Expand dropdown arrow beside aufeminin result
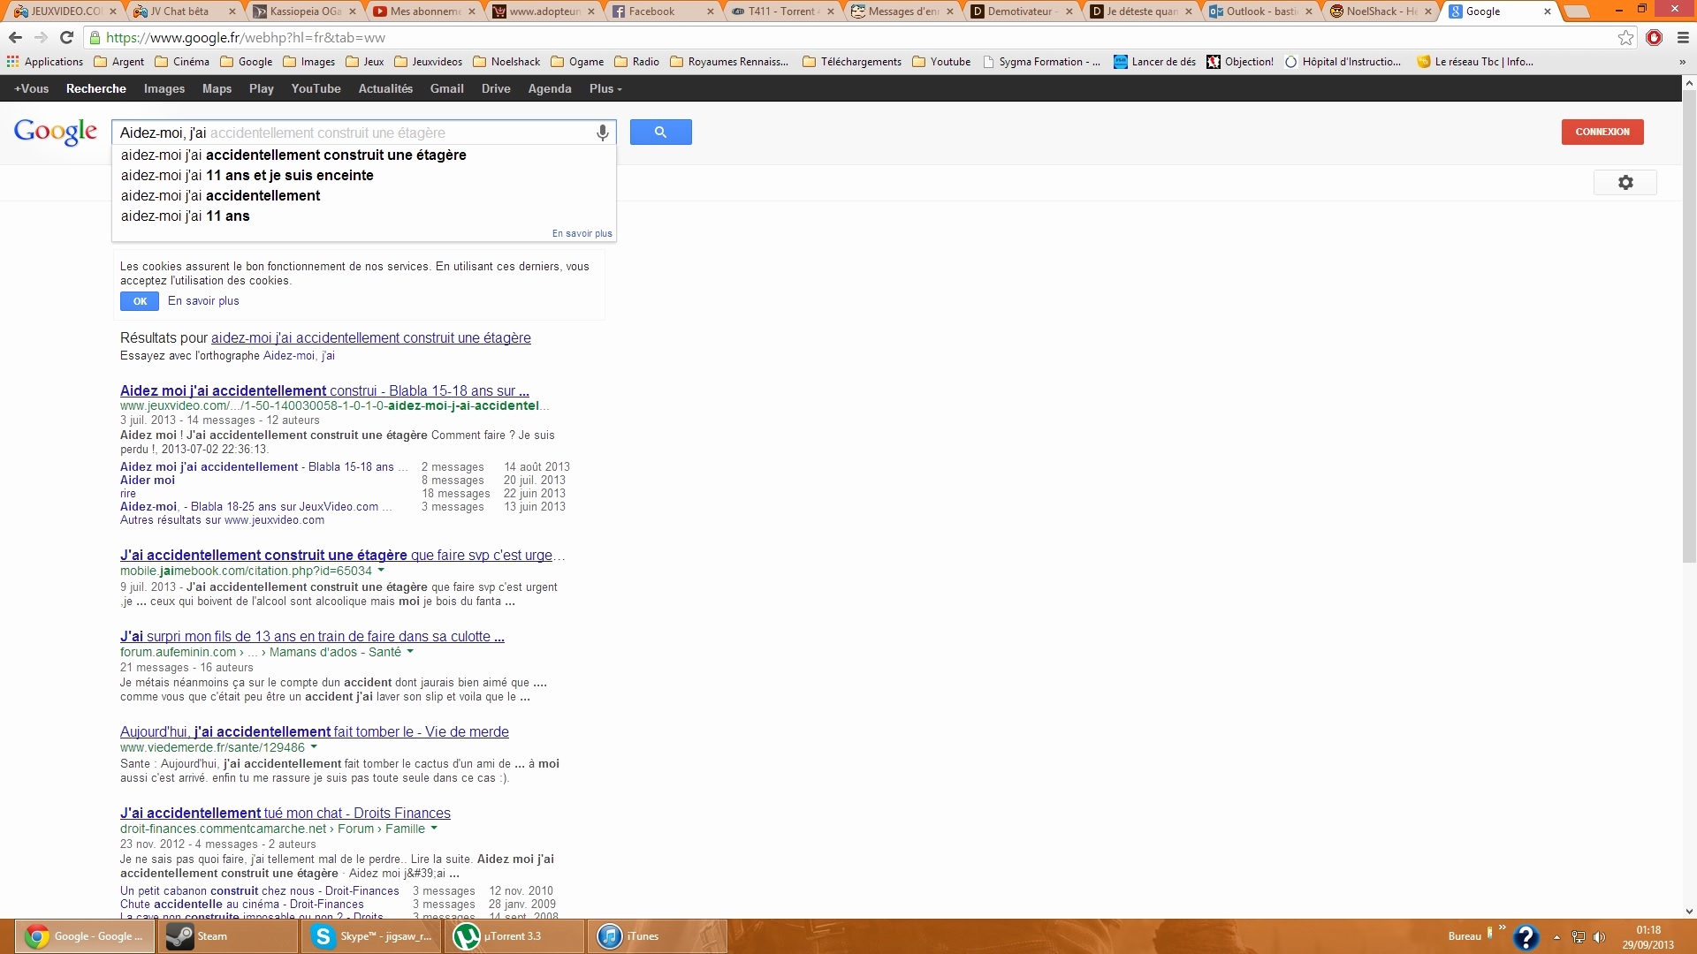Screen dimensions: 1697x954 [410, 652]
